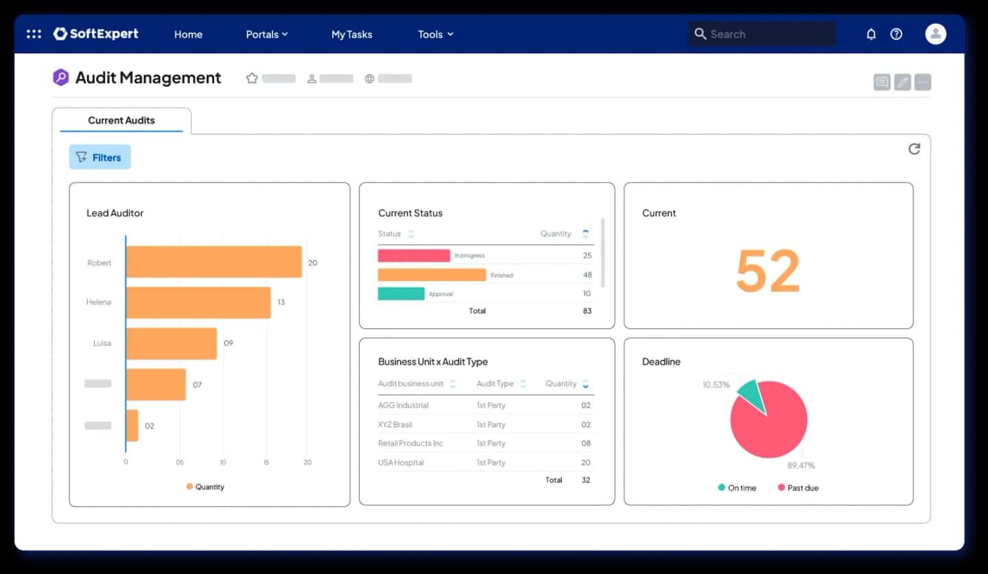This screenshot has height=574, width=988.
Task: Click the list view icon
Action: (882, 82)
